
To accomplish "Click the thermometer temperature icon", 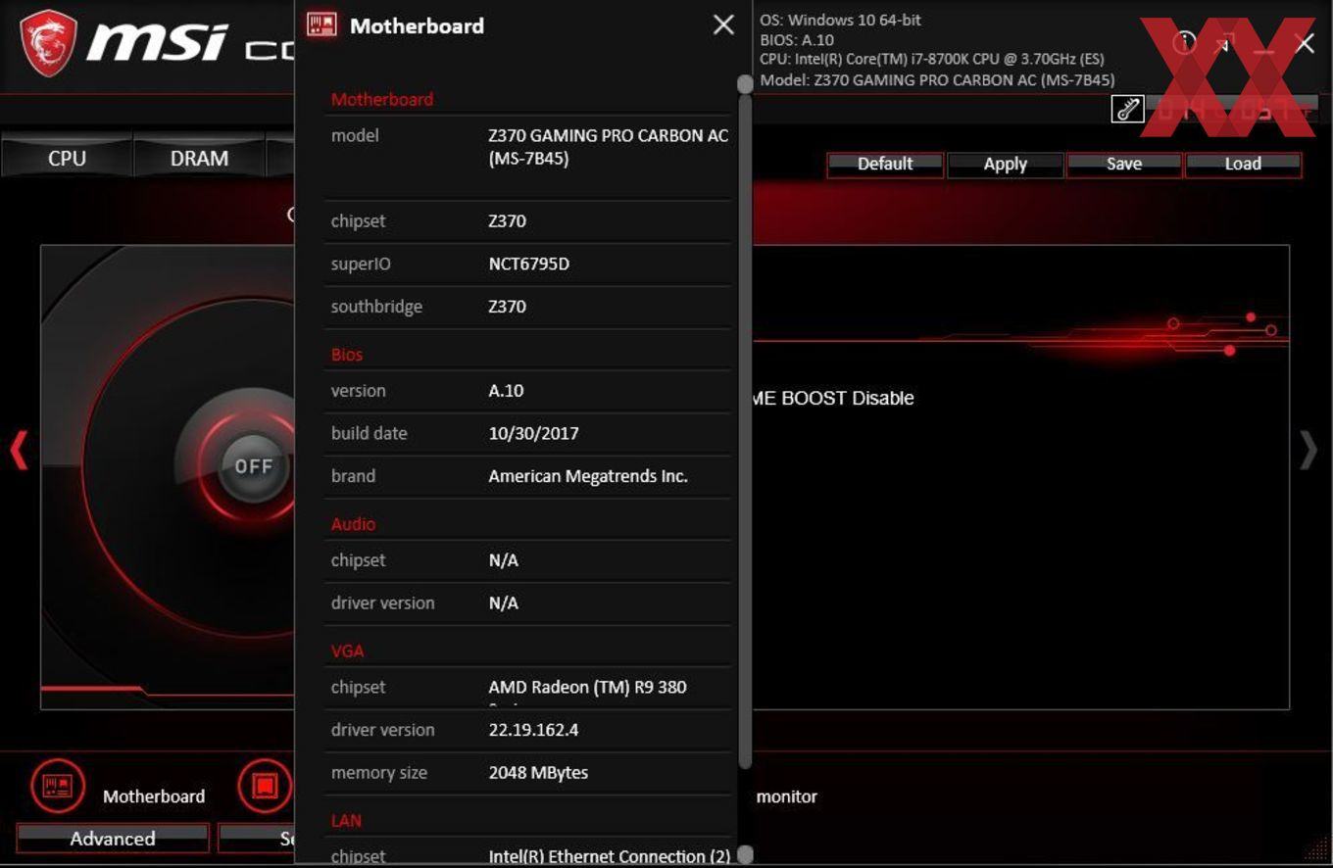I will pos(1127,109).
